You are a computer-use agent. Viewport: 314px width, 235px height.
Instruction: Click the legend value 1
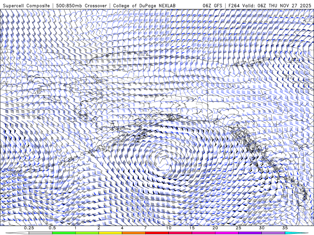click(x=75, y=228)
